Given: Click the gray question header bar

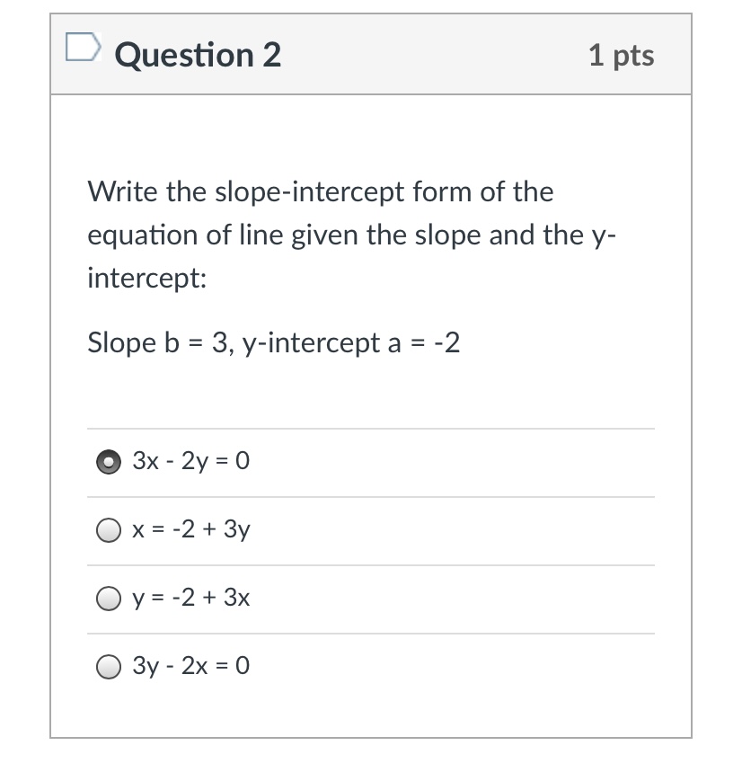Looking at the screenshot, I should coord(371,54).
